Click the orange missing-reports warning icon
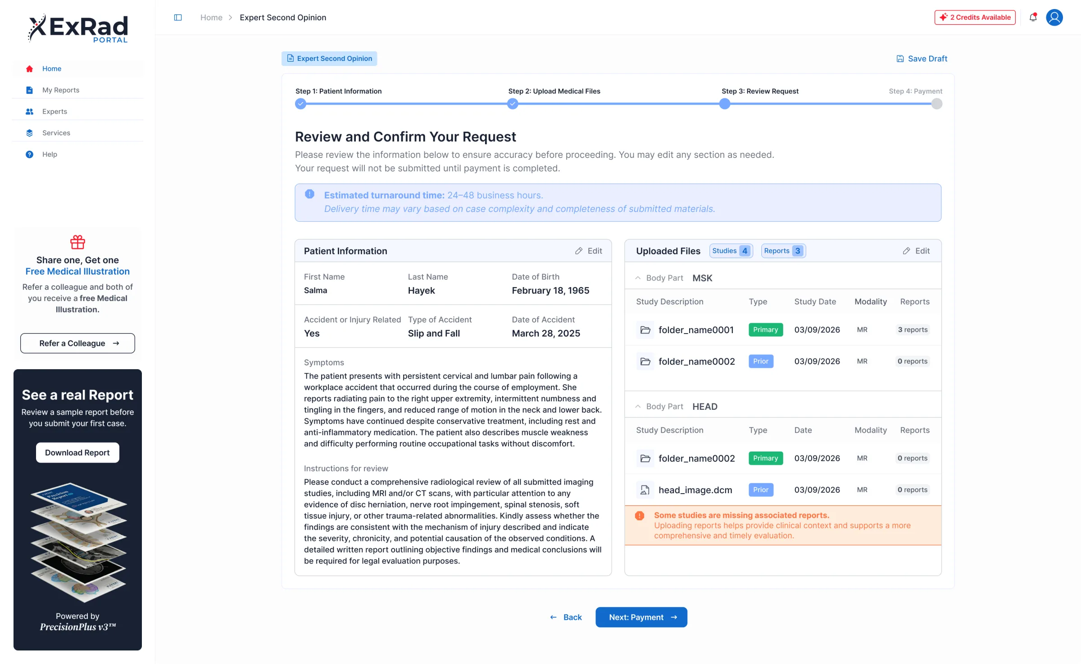1081x664 pixels. click(x=640, y=516)
